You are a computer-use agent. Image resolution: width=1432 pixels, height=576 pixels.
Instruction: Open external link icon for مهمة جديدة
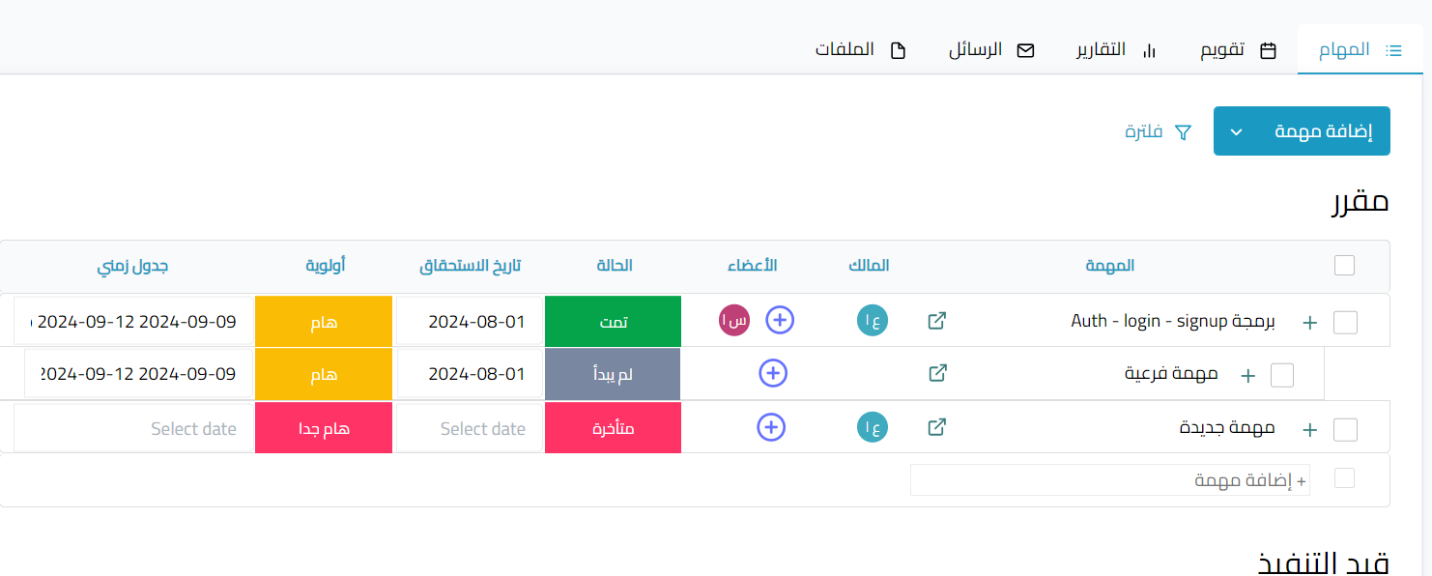click(x=936, y=426)
